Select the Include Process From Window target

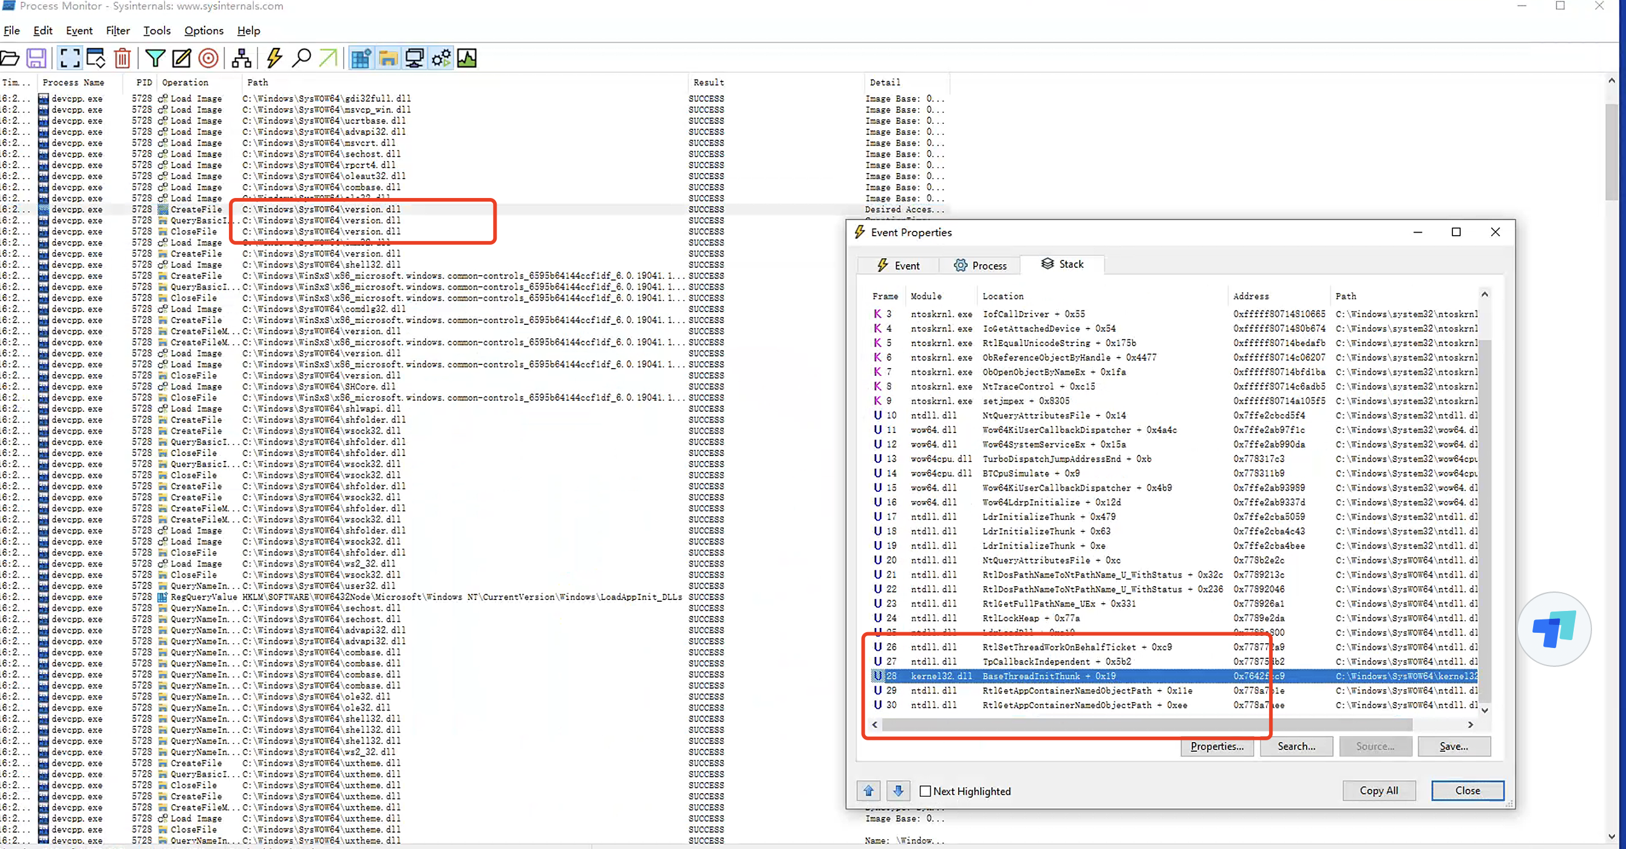click(208, 58)
